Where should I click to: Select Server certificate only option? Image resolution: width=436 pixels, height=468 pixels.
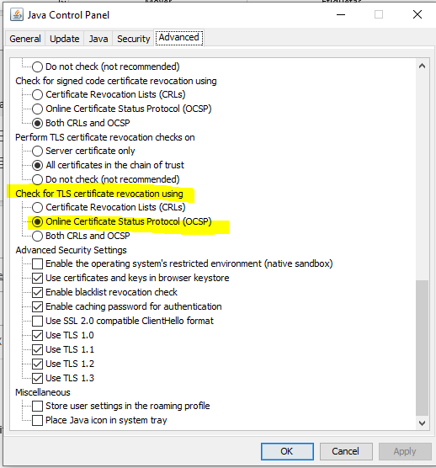click(37, 151)
